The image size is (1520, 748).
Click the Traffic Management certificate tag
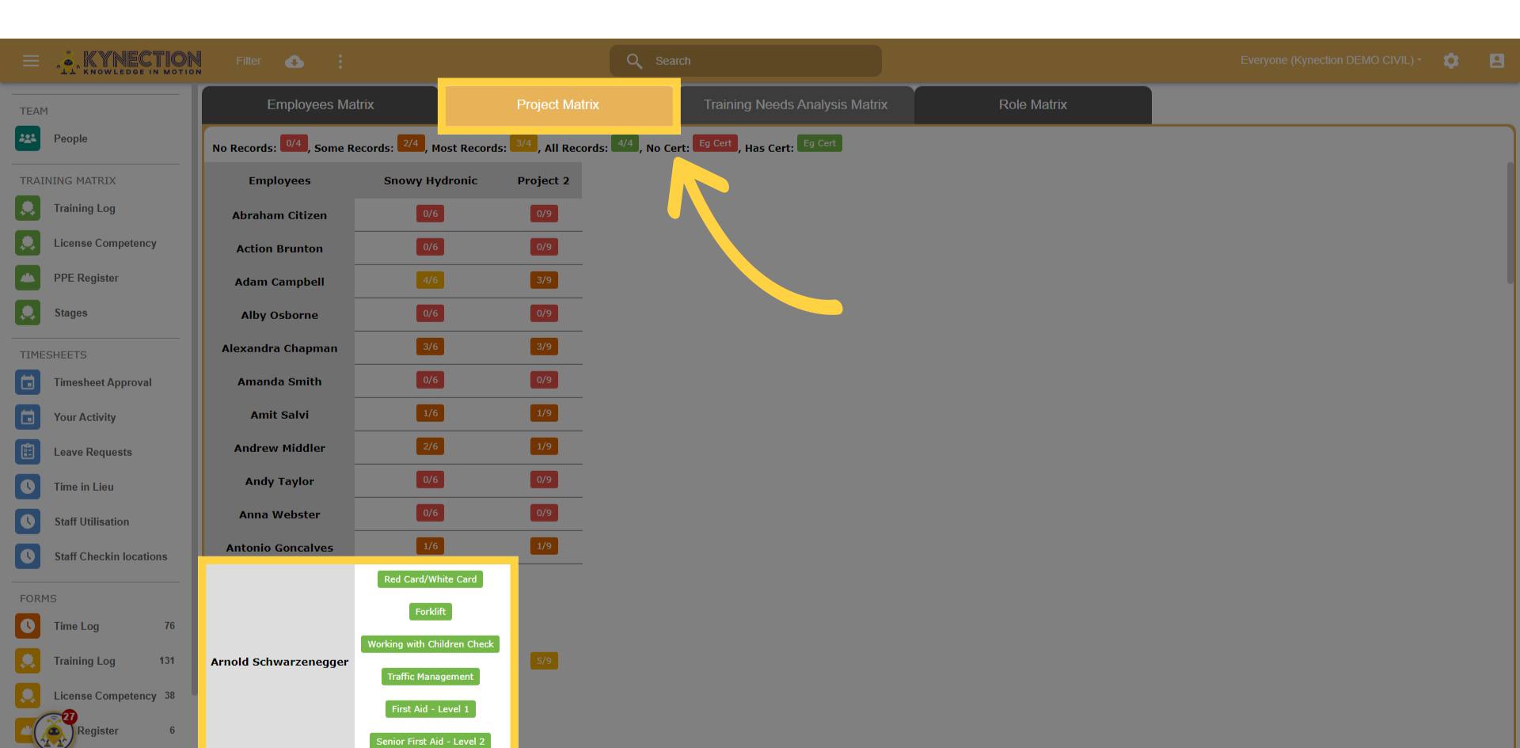[431, 677]
